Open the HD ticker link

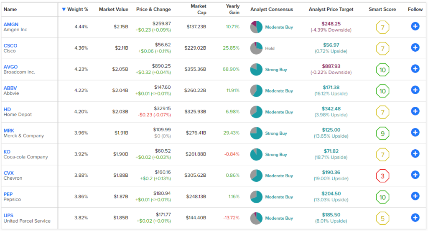(7, 109)
